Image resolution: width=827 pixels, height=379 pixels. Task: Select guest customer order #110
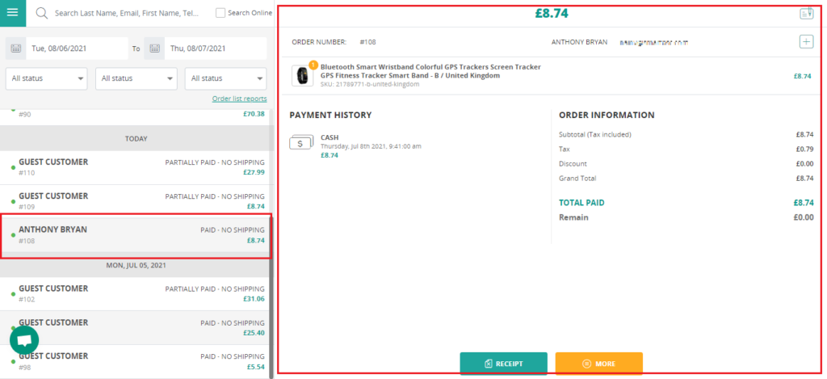[136, 167]
